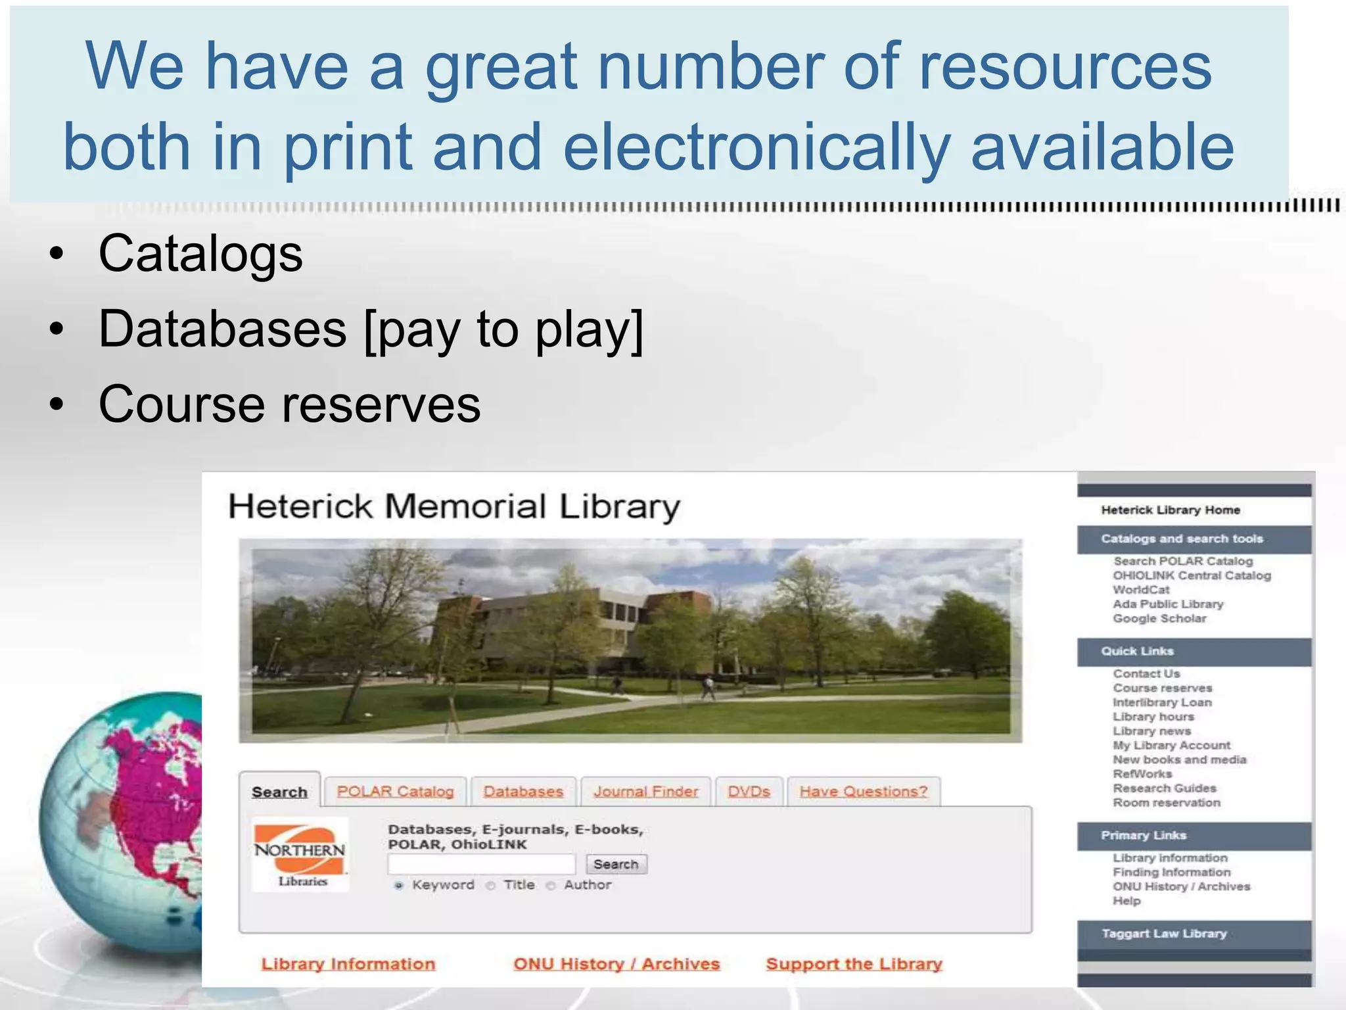The width and height of the screenshot is (1346, 1010).
Task: Open the Databases tab
Action: (523, 791)
